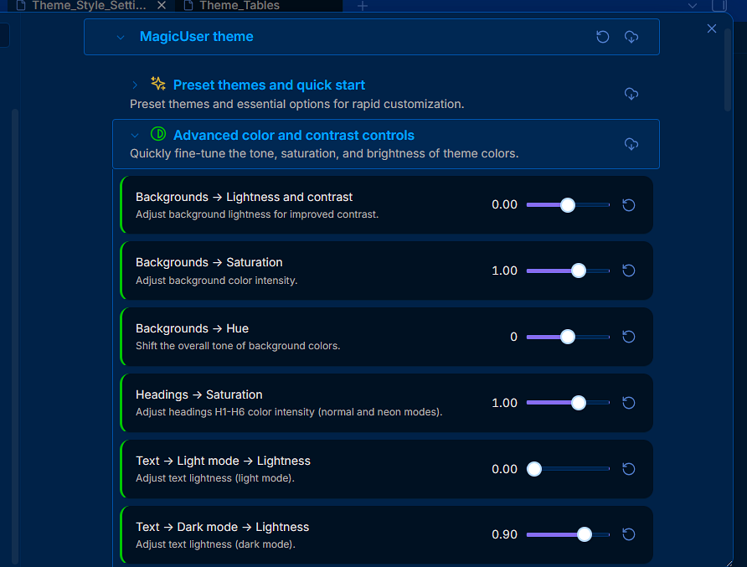Collapse the MagicUser theme section
The image size is (747, 567).
[121, 37]
